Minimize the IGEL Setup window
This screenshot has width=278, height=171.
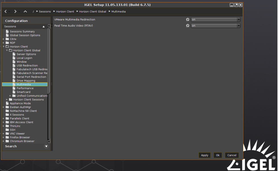(232, 5)
